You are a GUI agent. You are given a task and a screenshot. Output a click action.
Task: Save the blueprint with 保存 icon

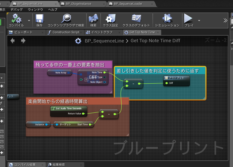(x=39, y=20)
